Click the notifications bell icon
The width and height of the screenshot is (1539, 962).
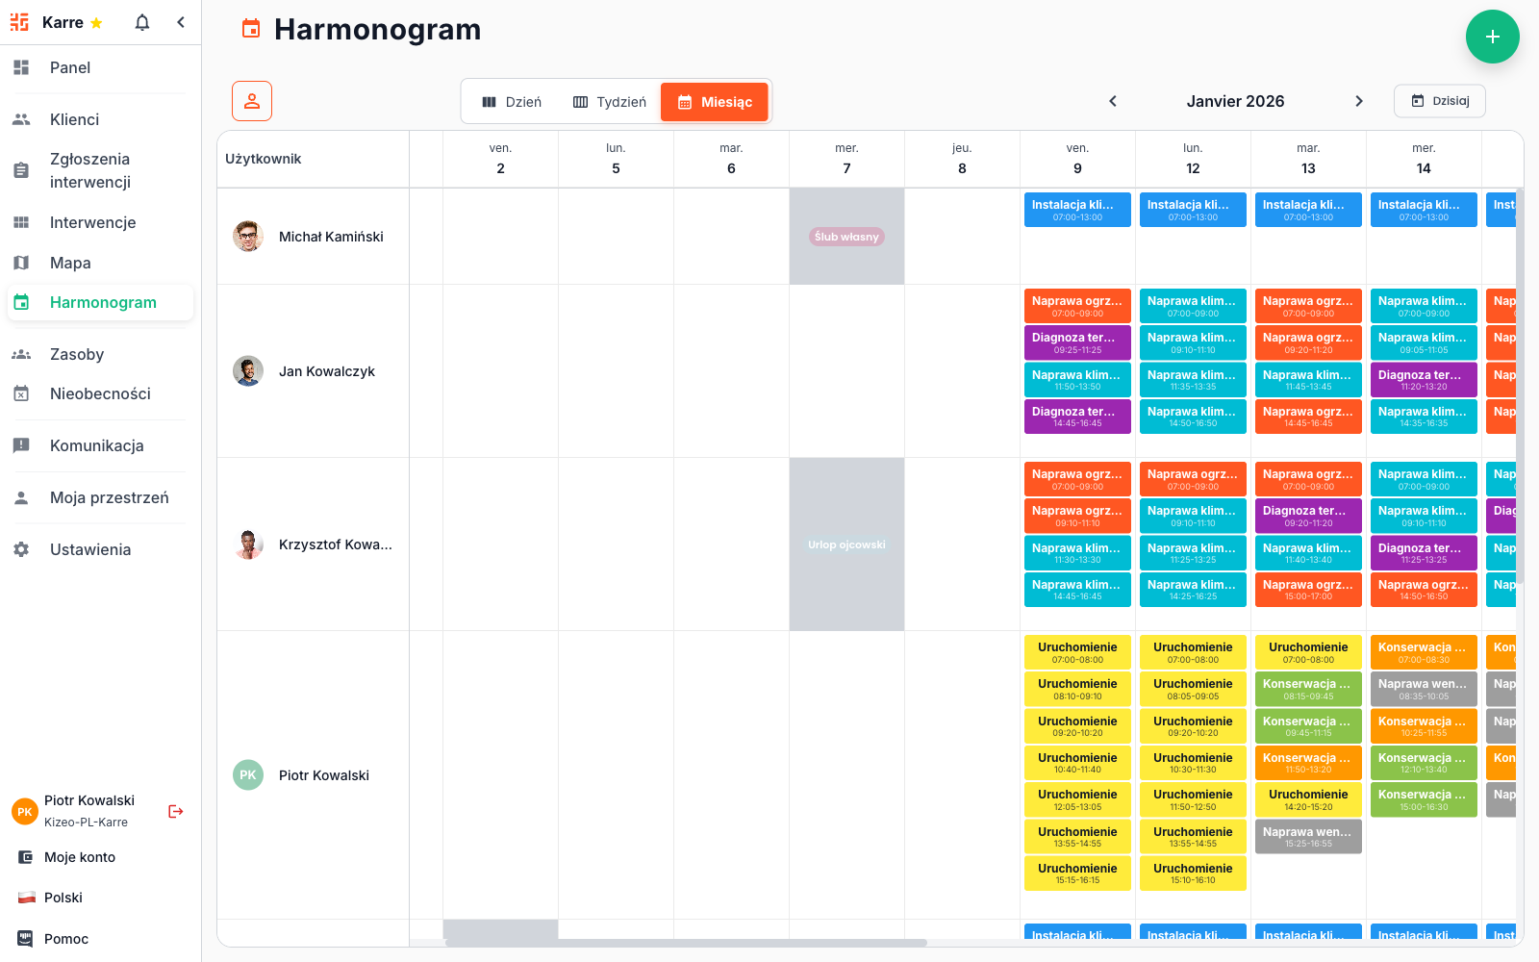click(x=142, y=22)
